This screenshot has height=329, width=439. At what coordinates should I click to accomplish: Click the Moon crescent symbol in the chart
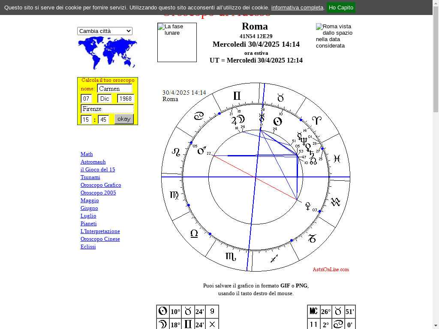241,120
